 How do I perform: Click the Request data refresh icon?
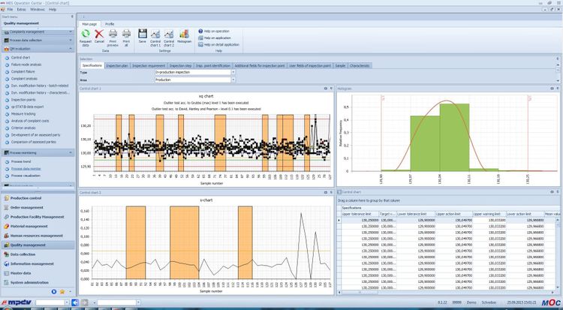[86, 34]
